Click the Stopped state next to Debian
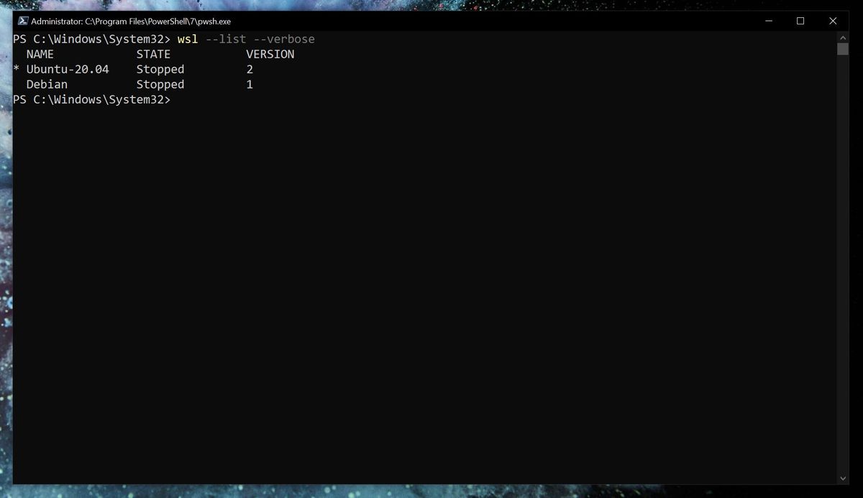 [160, 84]
